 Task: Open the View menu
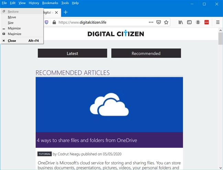pyautogui.click(x=22, y=3)
